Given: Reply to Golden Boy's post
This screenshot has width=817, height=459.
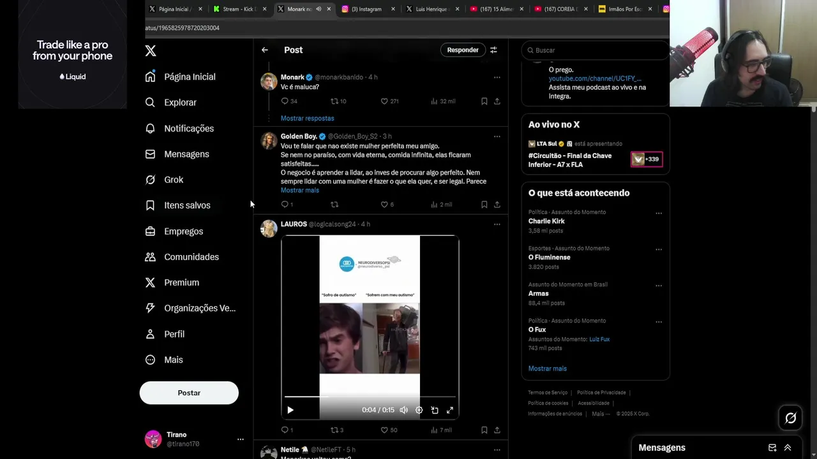Looking at the screenshot, I should point(285,204).
